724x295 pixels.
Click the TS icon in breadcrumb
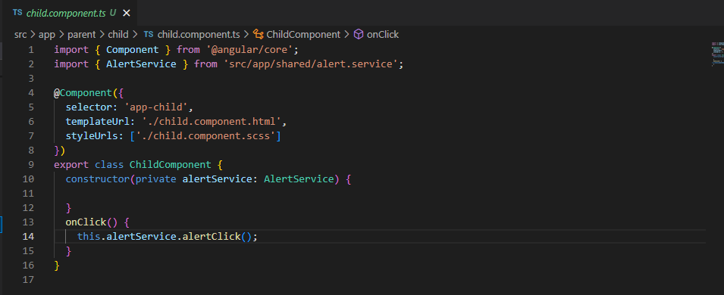(149, 35)
